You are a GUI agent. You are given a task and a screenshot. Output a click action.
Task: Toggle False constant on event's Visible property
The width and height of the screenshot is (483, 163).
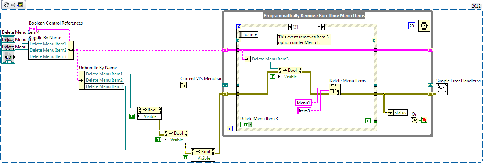click(272, 77)
